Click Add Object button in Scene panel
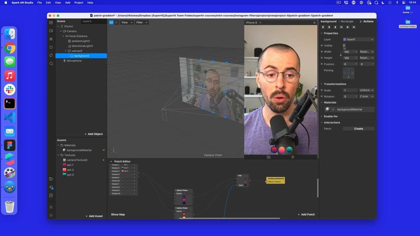 coord(93,134)
